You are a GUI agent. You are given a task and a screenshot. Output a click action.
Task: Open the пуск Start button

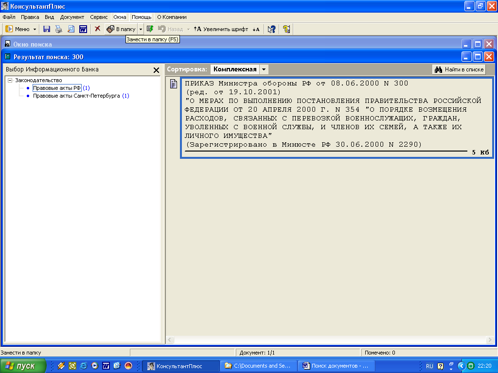pyautogui.click(x=23, y=366)
